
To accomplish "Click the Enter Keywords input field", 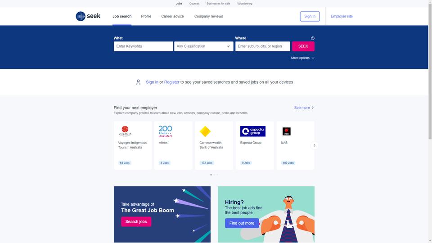I will click(143, 46).
